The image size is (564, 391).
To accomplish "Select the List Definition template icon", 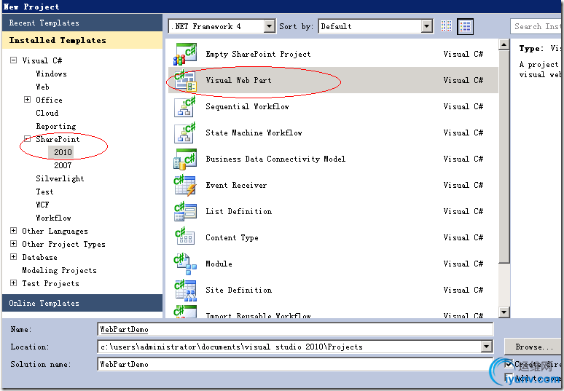I will click(185, 212).
